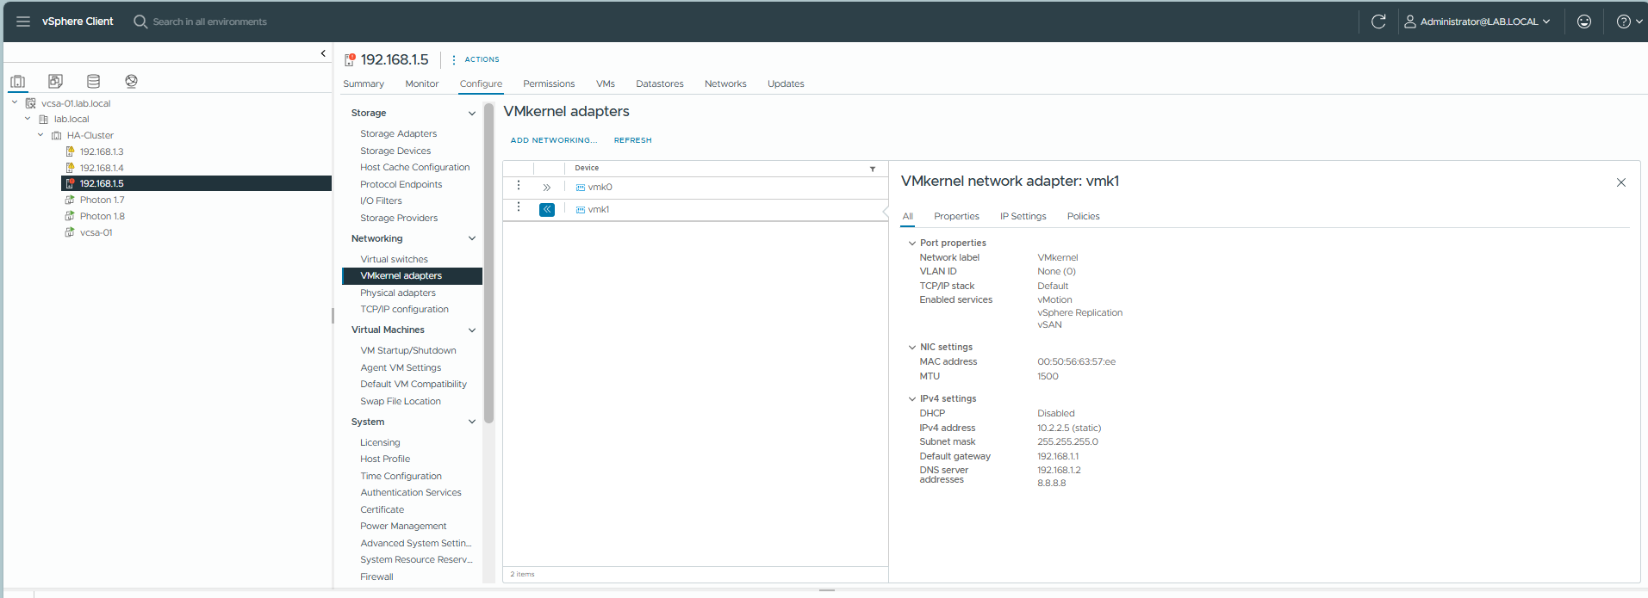Open the VMs tab
The width and height of the screenshot is (1648, 598).
[x=606, y=83]
